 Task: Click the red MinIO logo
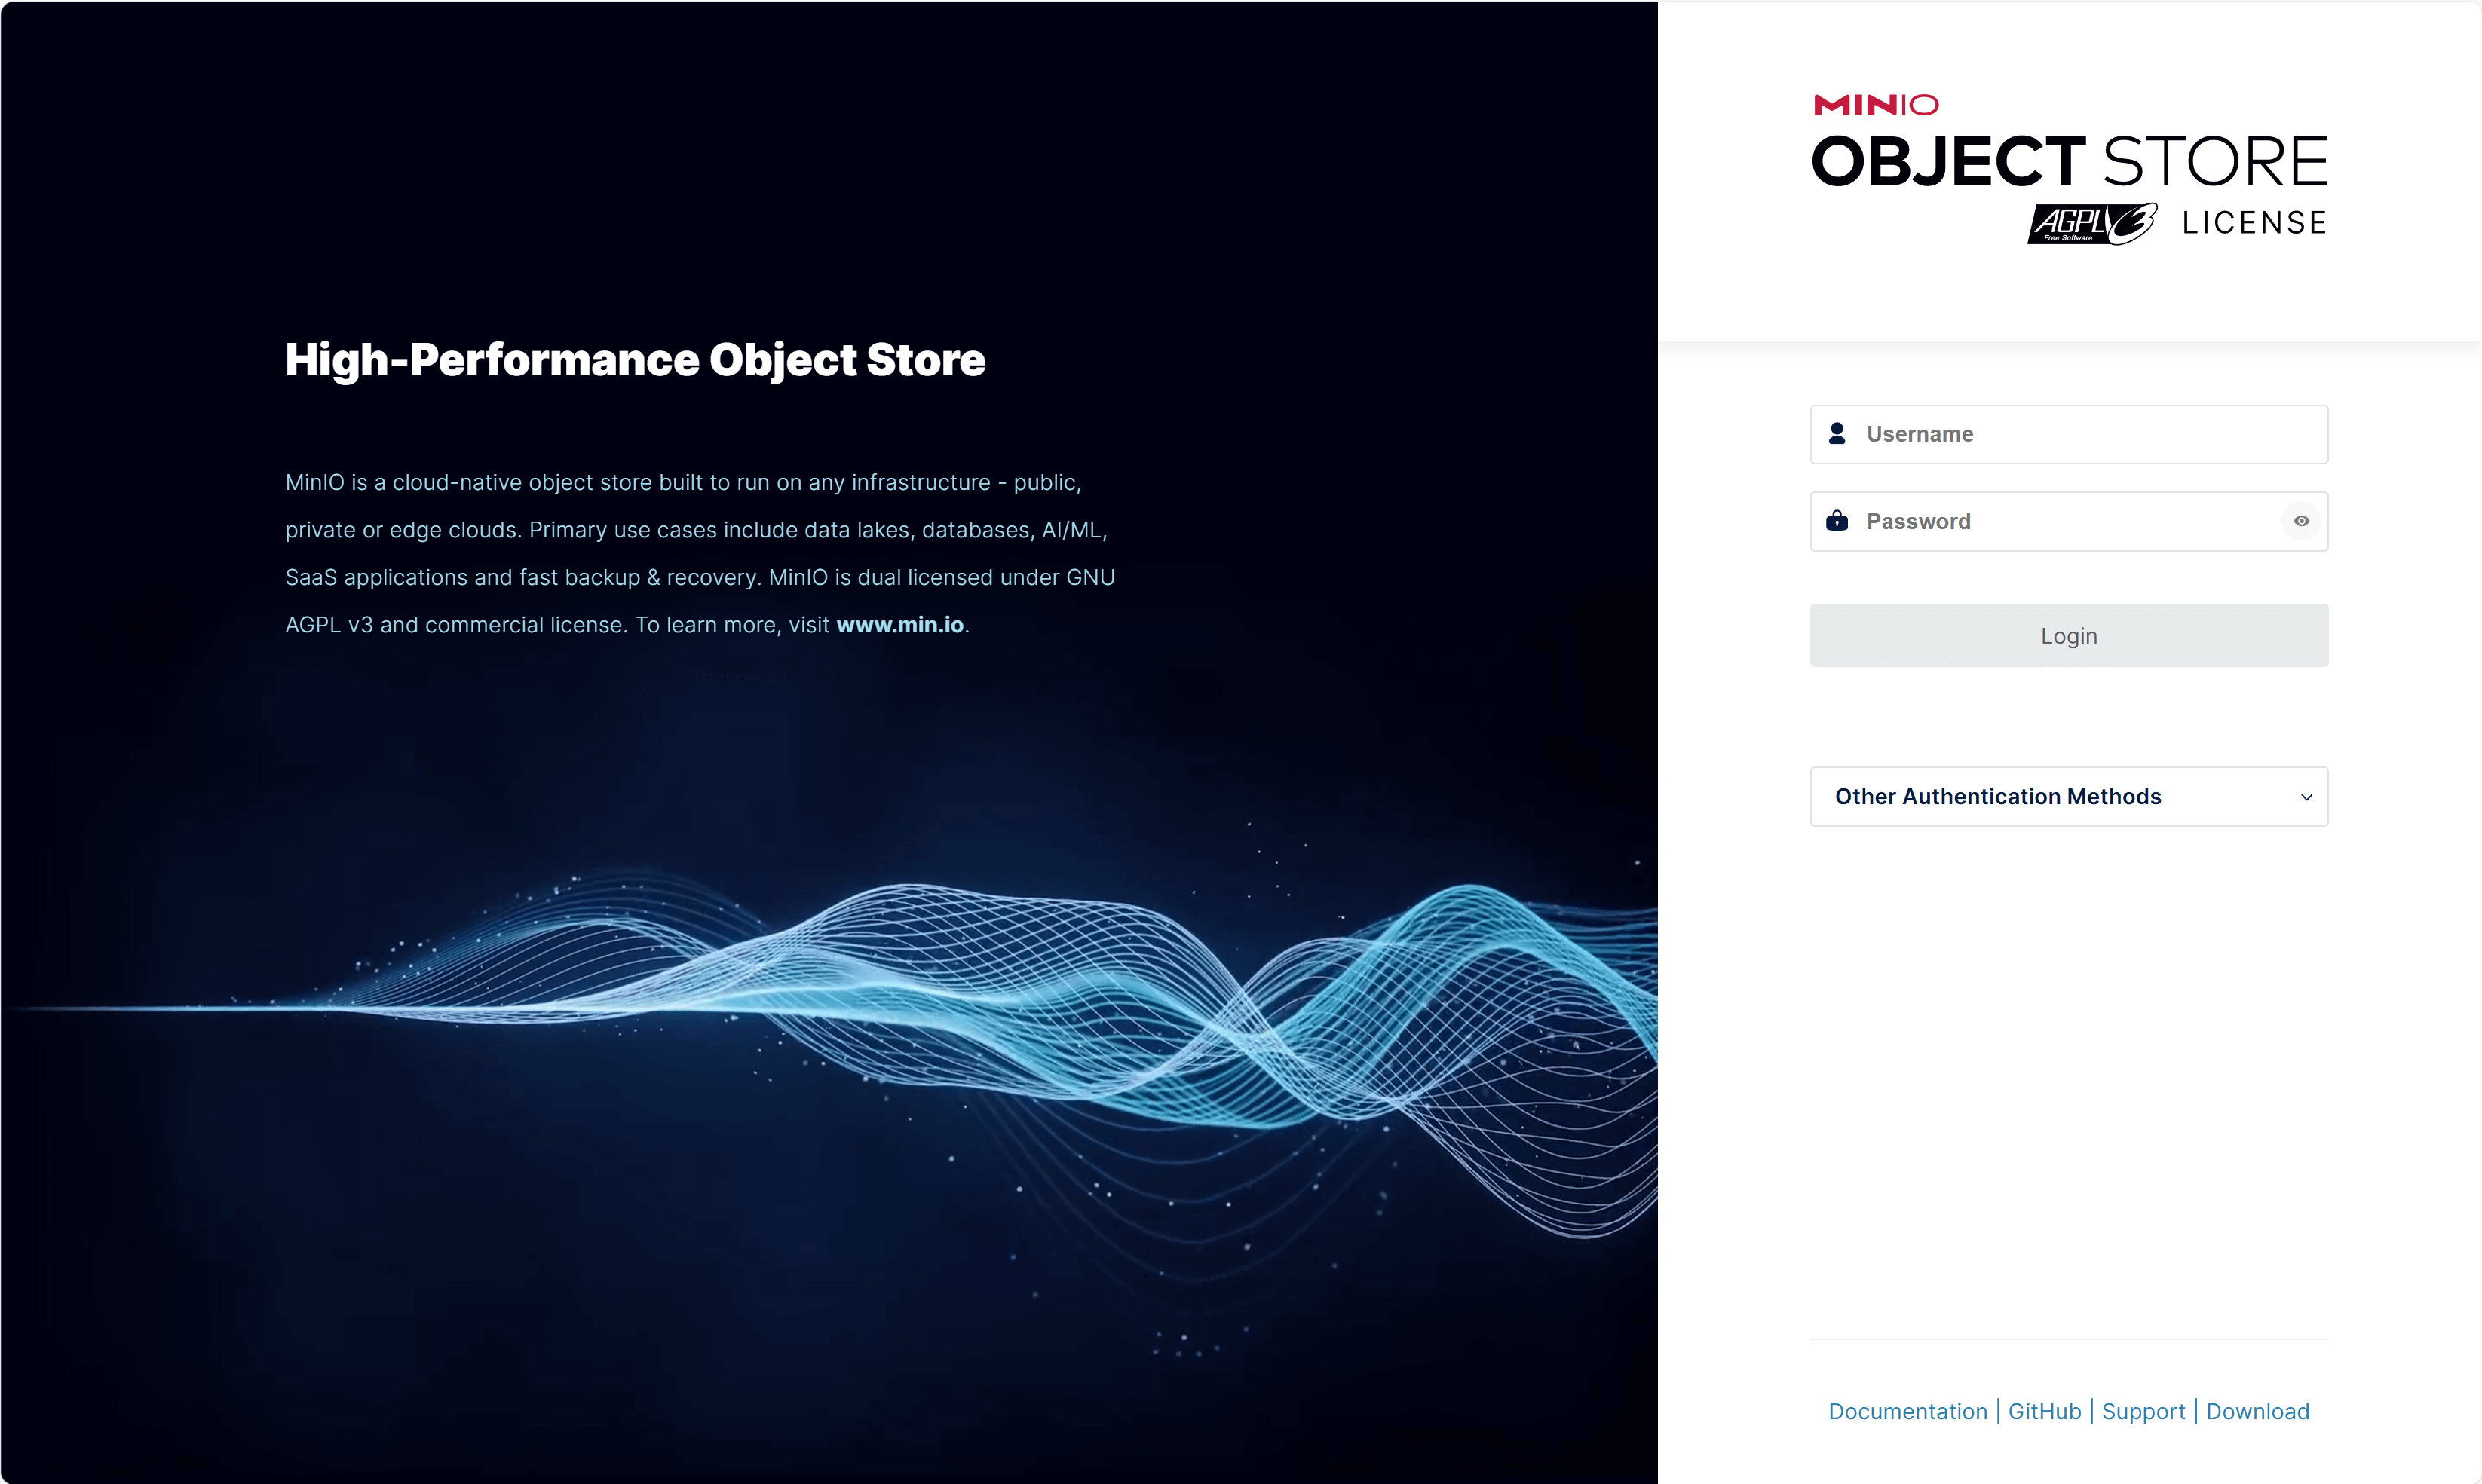tap(1876, 105)
